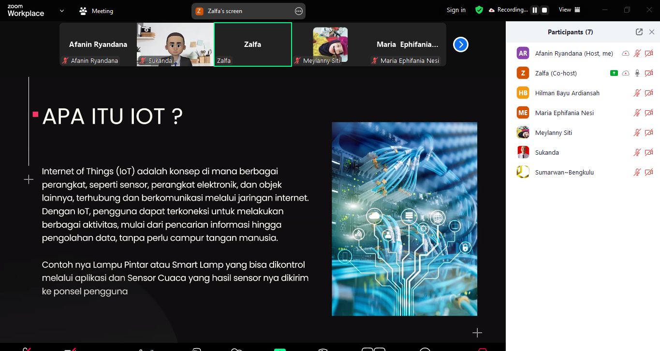Open the Meeting info button
The width and height of the screenshot is (660, 351).
pos(96,11)
